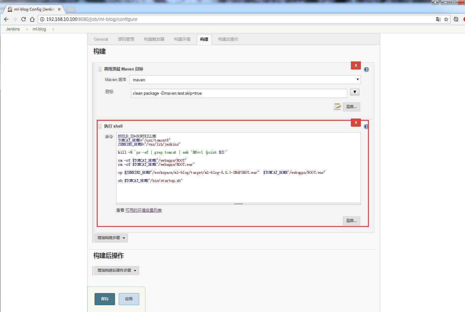Open help for Execute shell step

[366, 127]
